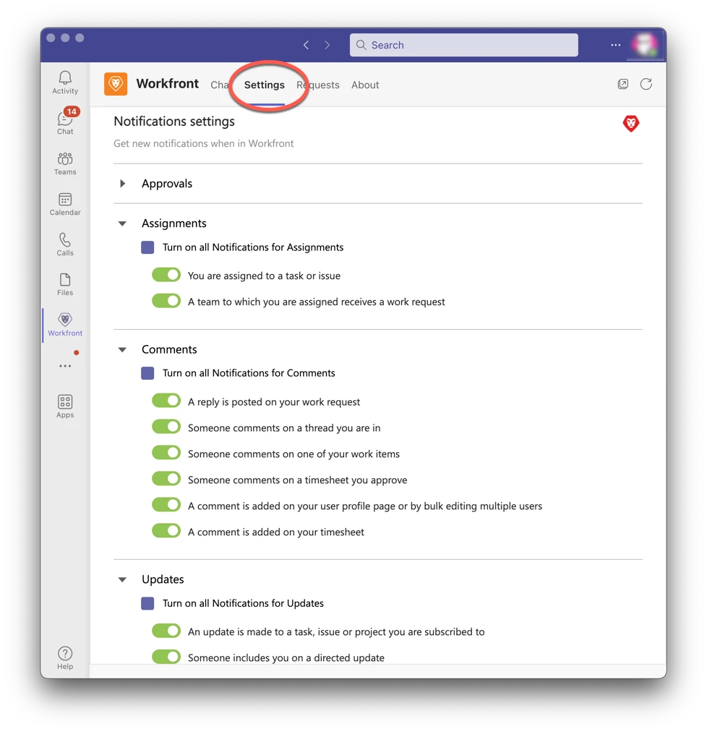Screen dimensions: 707x732
Task: Click the 'Workfront' app title text
Action: coord(168,84)
